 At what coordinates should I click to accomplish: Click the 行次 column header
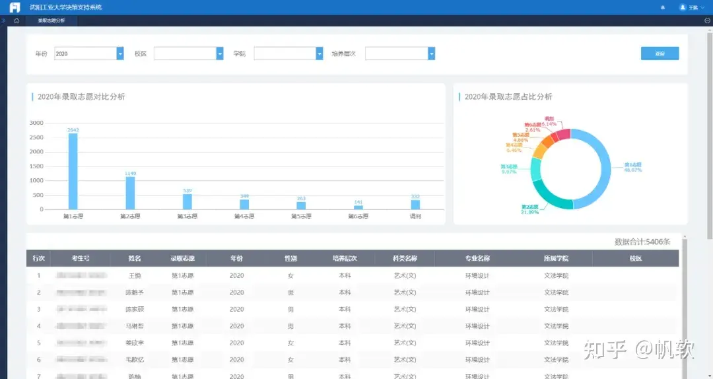[39, 258]
